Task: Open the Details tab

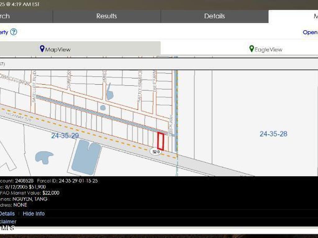Action: (x=214, y=16)
